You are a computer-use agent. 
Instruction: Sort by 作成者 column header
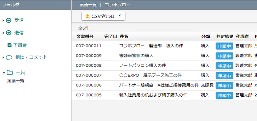(242, 37)
